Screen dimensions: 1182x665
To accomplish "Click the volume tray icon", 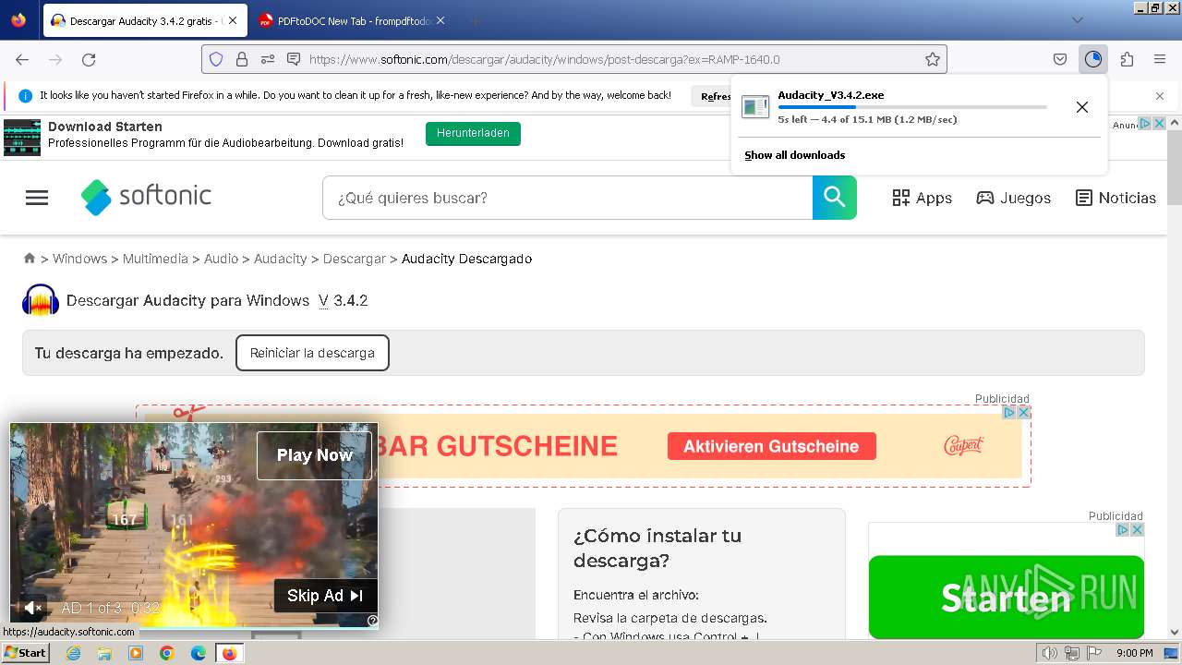I will tap(1050, 653).
